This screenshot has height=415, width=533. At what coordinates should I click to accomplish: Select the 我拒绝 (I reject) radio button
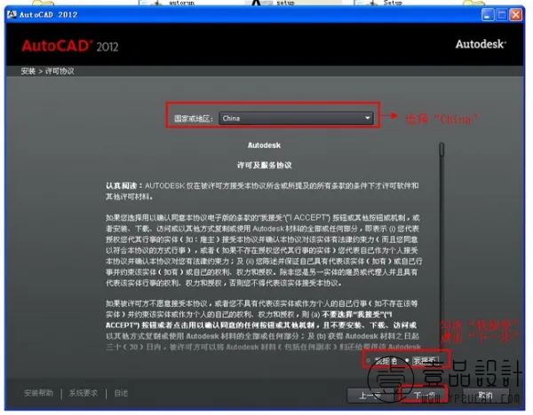pyautogui.click(x=369, y=360)
